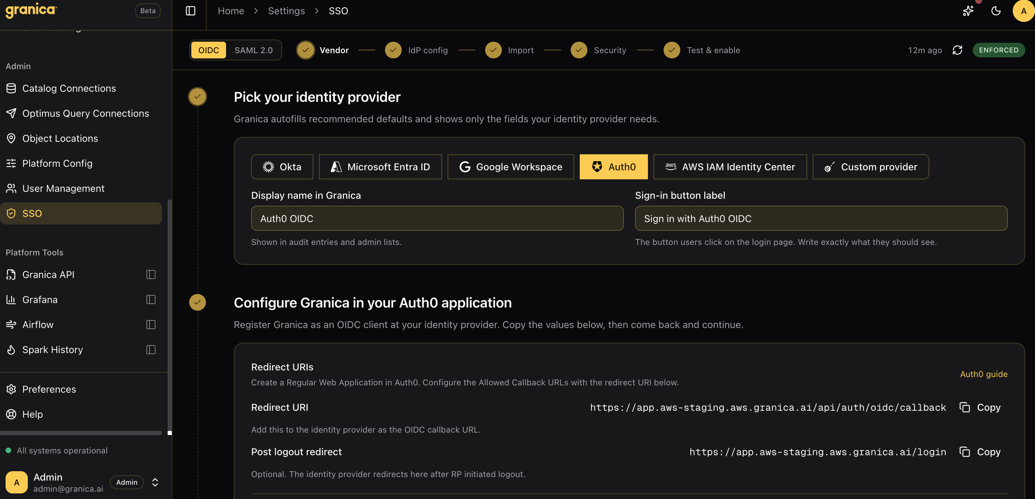Open the Auth0 guide link

(x=984, y=374)
